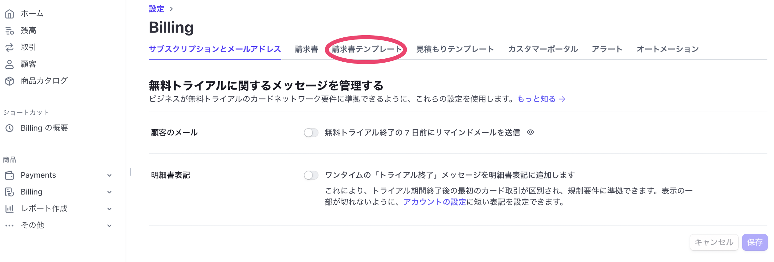Open the カスタマーポータル tab

click(543, 49)
